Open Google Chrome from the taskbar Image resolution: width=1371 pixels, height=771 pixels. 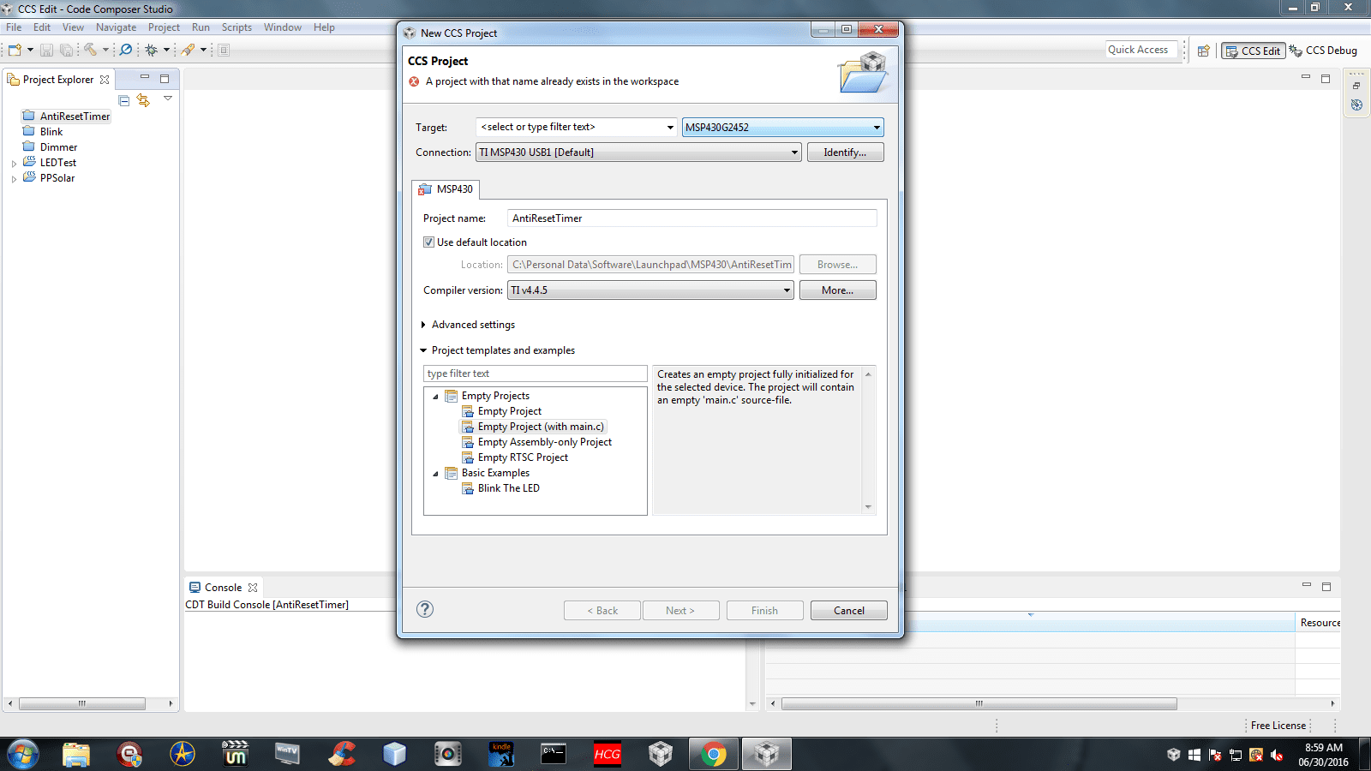pyautogui.click(x=713, y=754)
